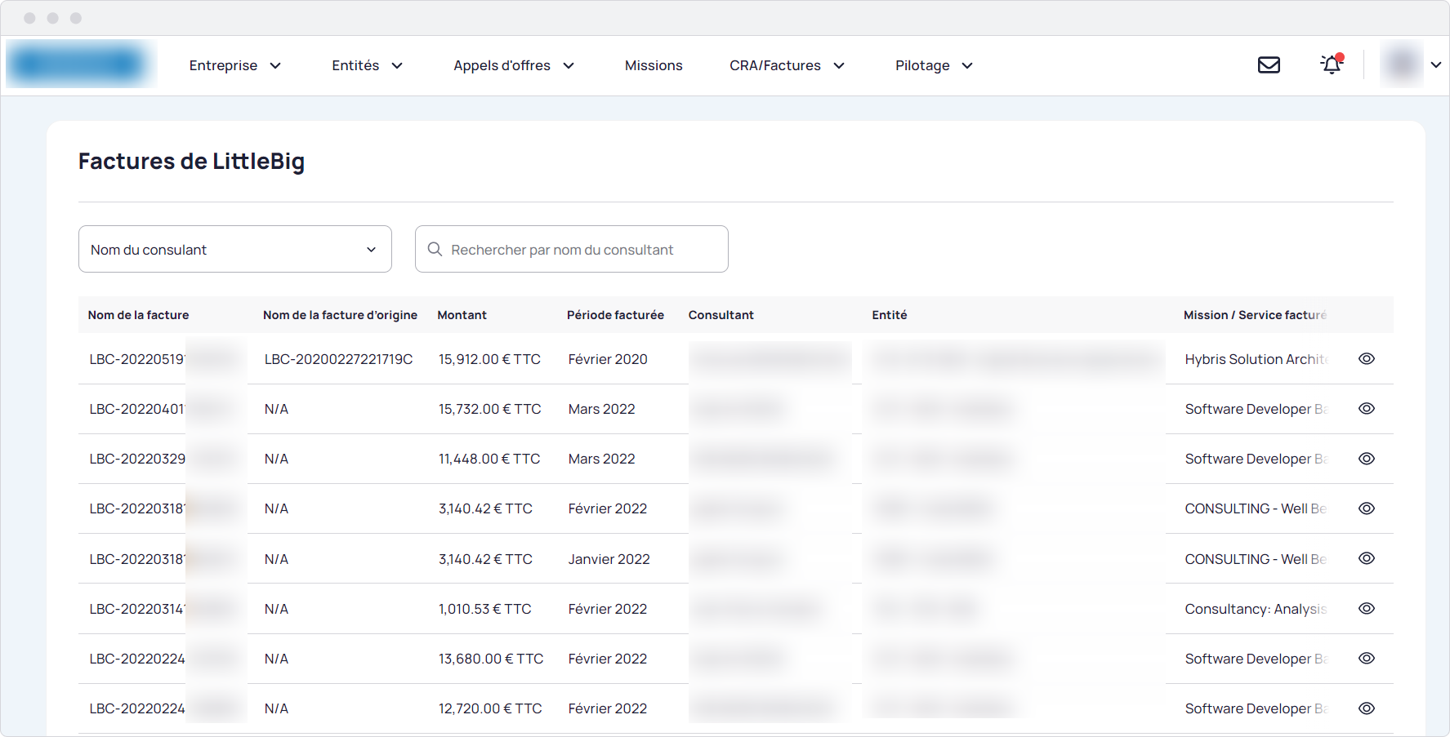Sort by the Montant column header
The width and height of the screenshot is (1450, 737).
coord(462,315)
